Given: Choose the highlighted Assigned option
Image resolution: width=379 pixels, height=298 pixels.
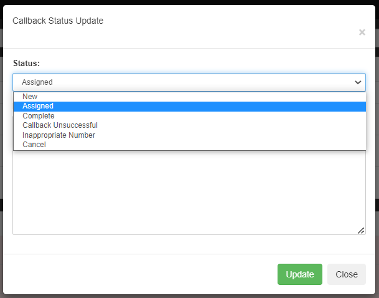Looking at the screenshot, I should tap(190, 106).
